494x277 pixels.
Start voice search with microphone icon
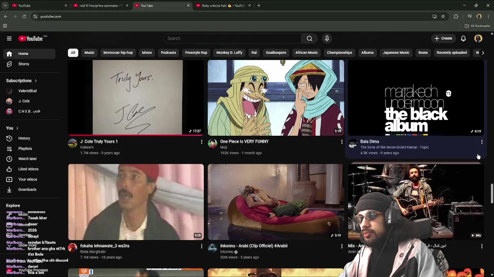(327, 38)
